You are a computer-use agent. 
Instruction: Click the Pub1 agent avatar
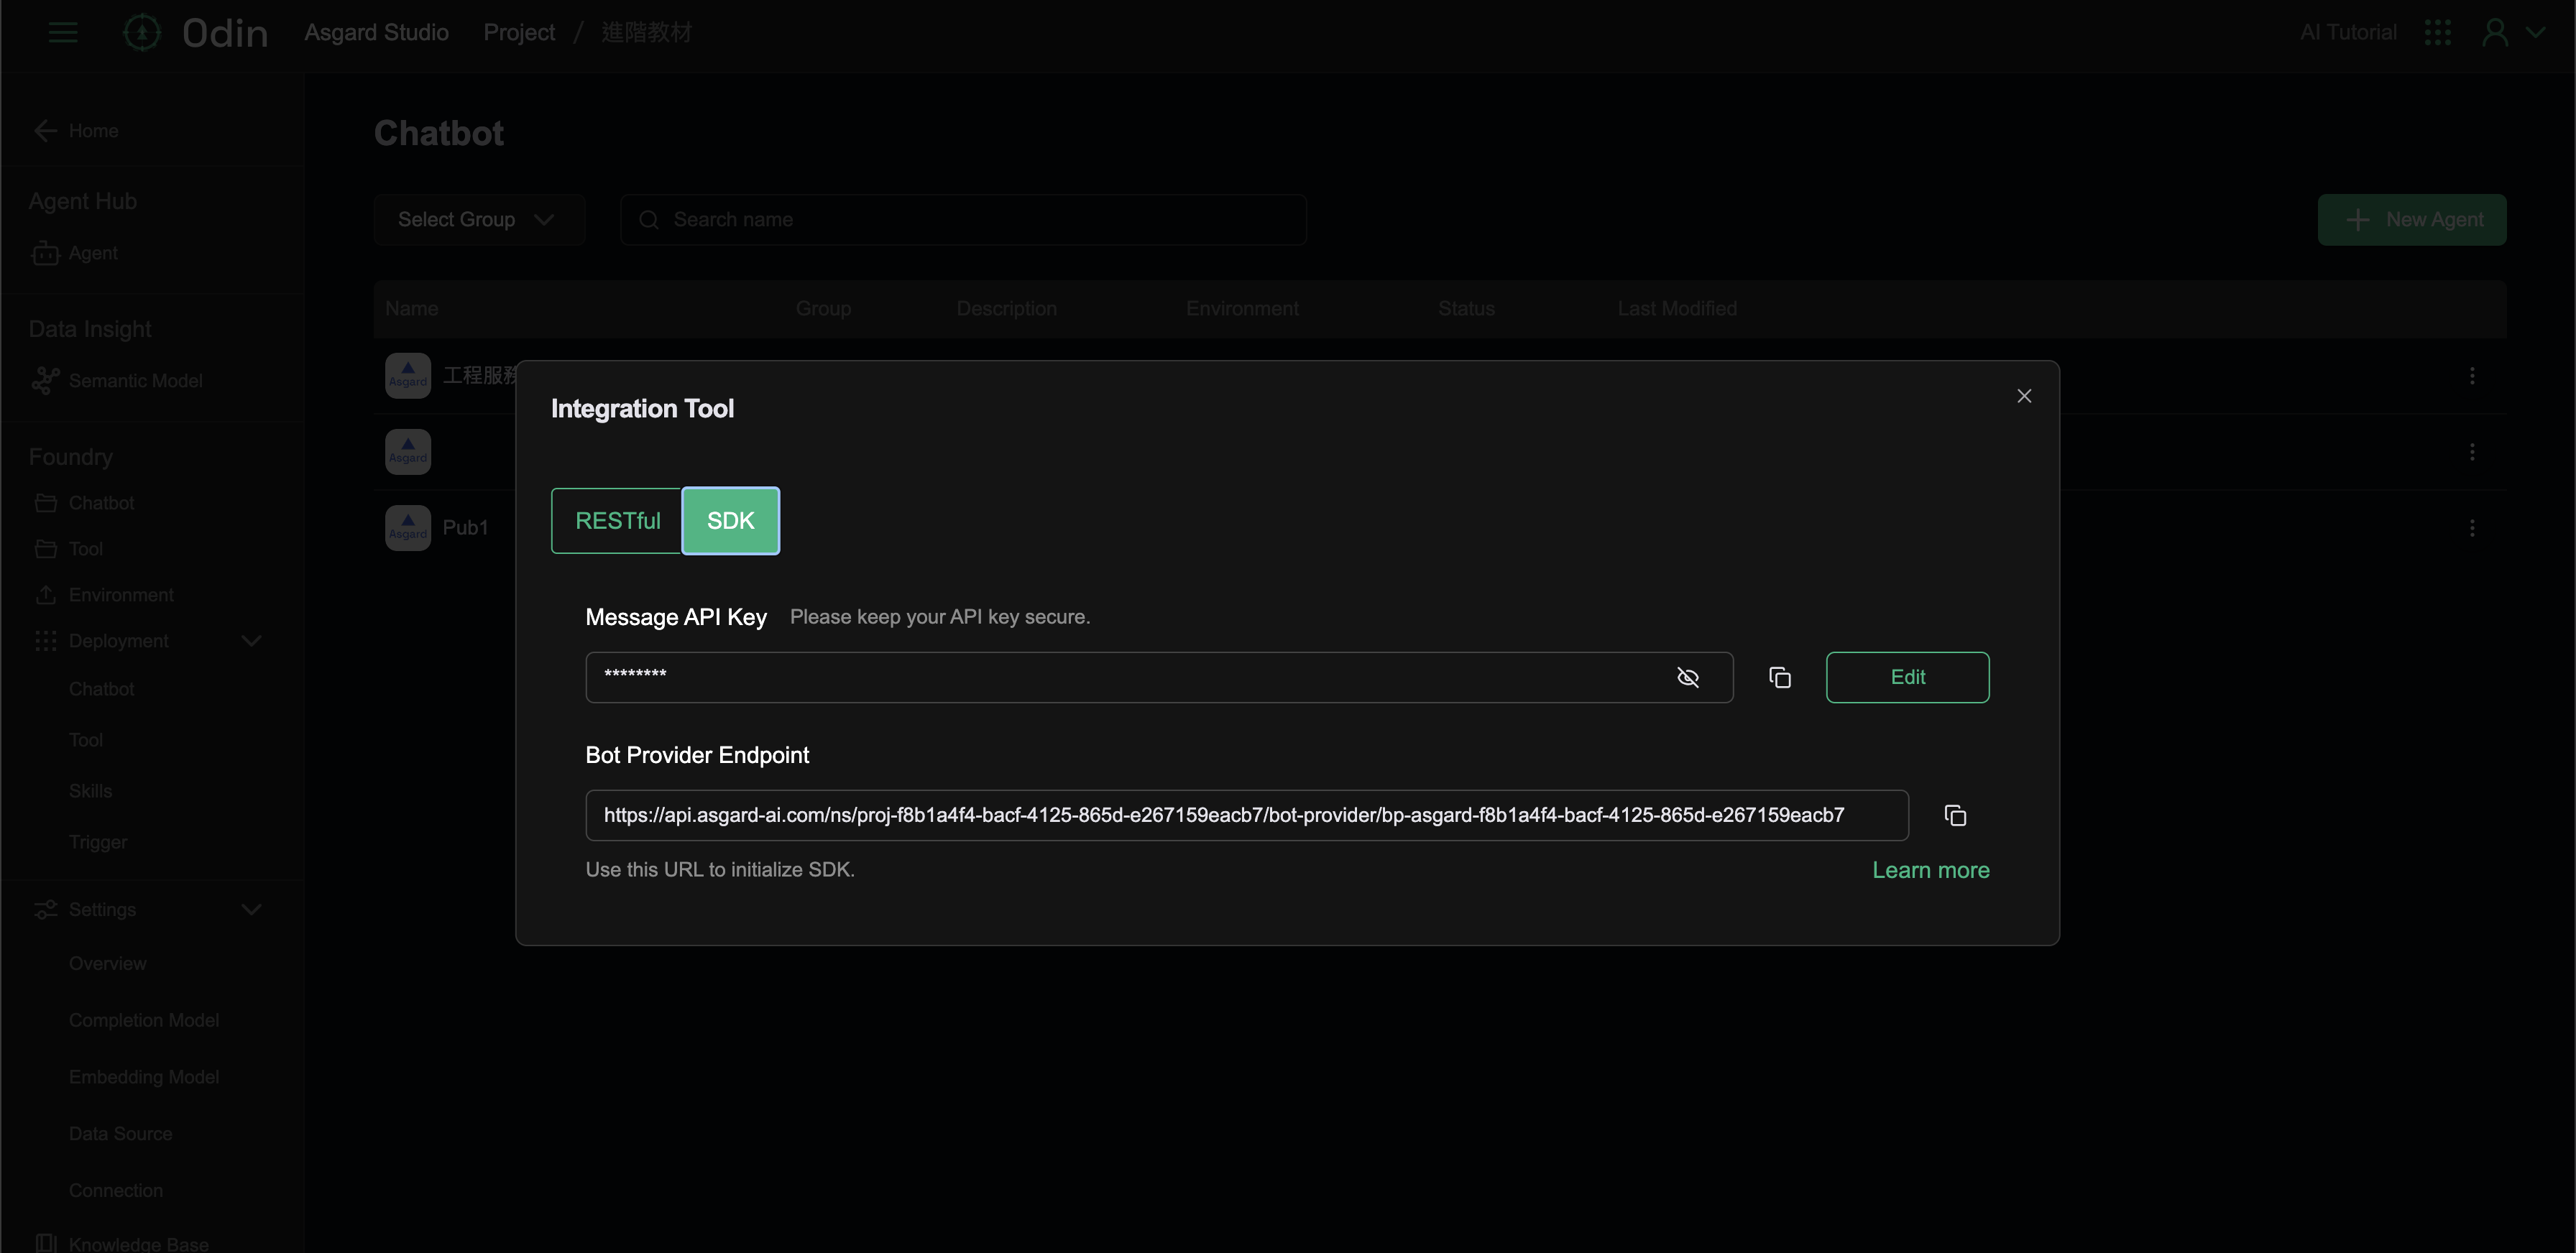408,527
